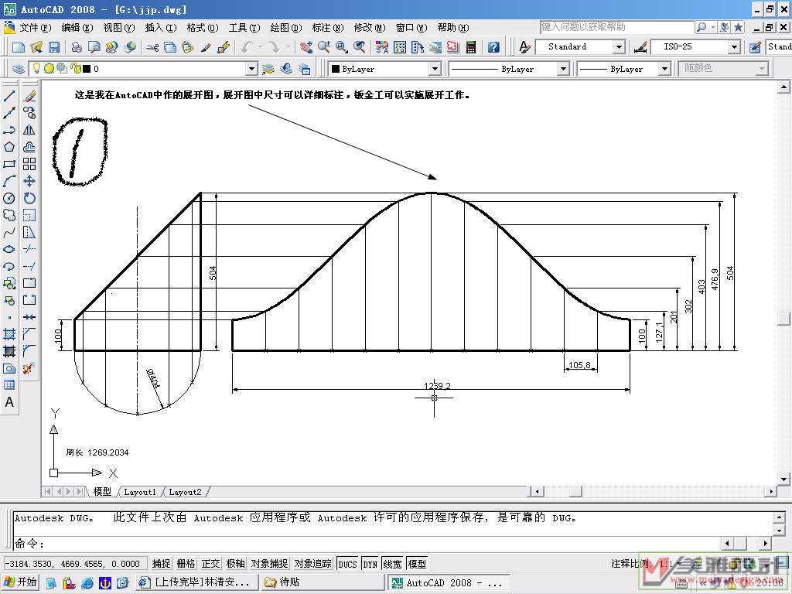The width and height of the screenshot is (792, 594).
Task: Select the Arc draw tool
Action: coord(9,181)
